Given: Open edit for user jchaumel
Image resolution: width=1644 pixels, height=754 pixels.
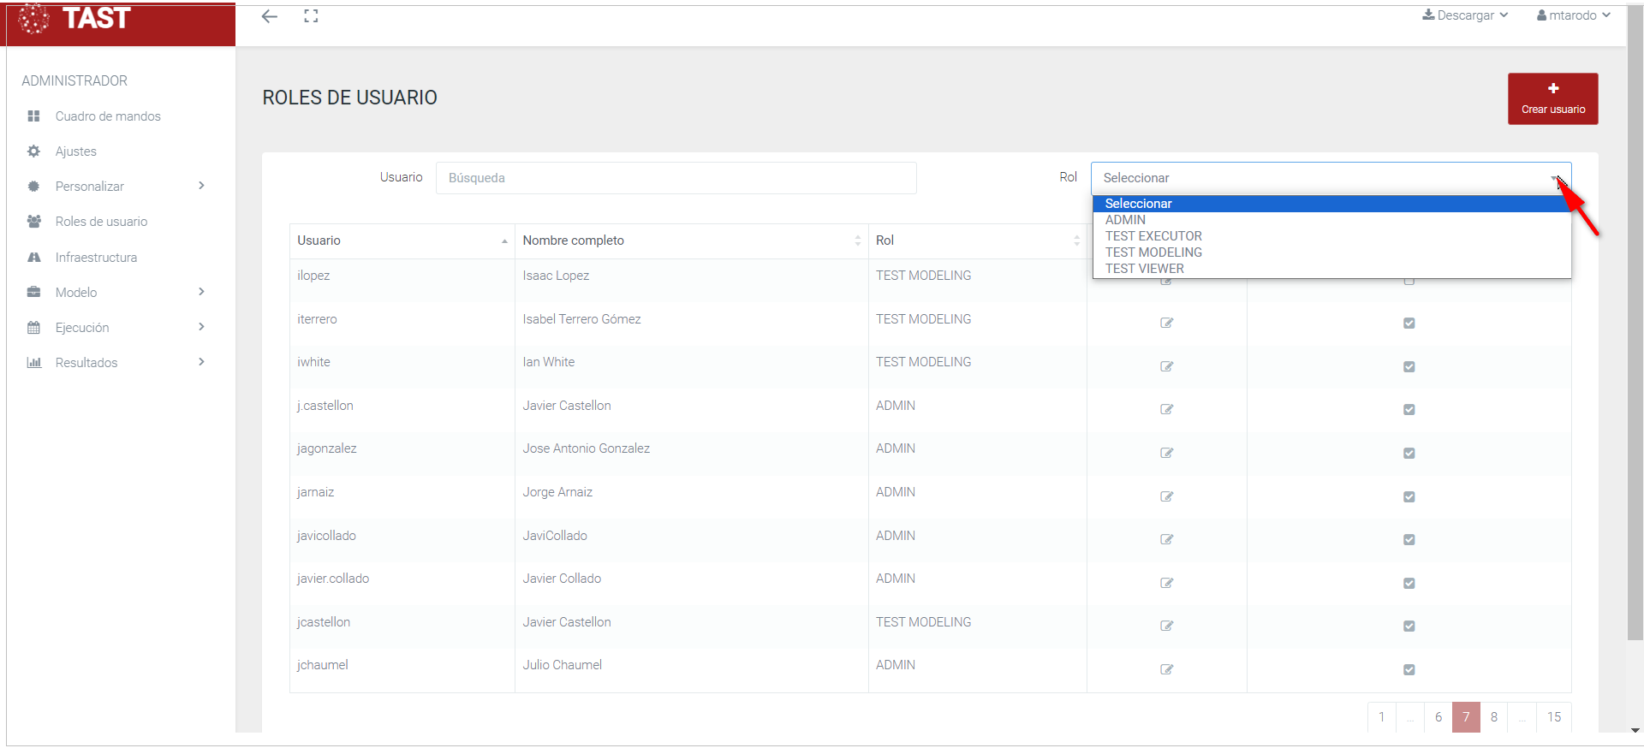Looking at the screenshot, I should [1166, 669].
